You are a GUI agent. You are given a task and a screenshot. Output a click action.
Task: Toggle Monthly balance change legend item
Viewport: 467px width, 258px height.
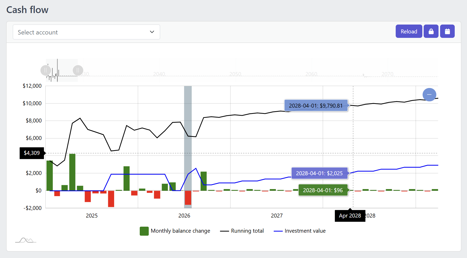click(x=175, y=231)
